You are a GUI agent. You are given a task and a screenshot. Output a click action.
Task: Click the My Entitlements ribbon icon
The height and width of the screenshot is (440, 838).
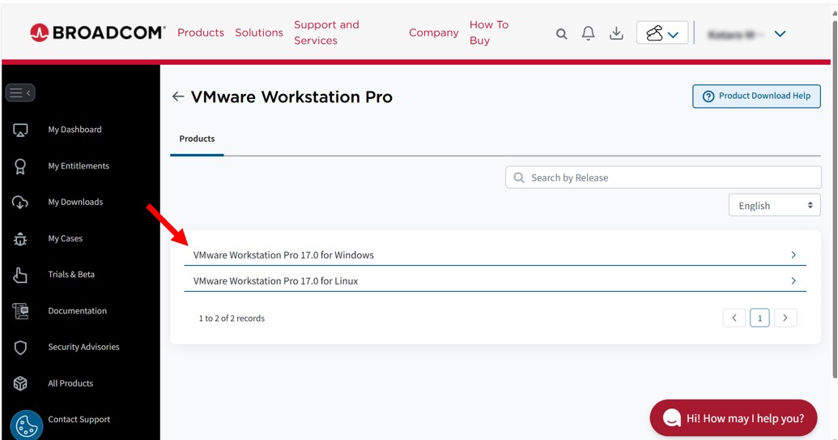click(x=20, y=166)
